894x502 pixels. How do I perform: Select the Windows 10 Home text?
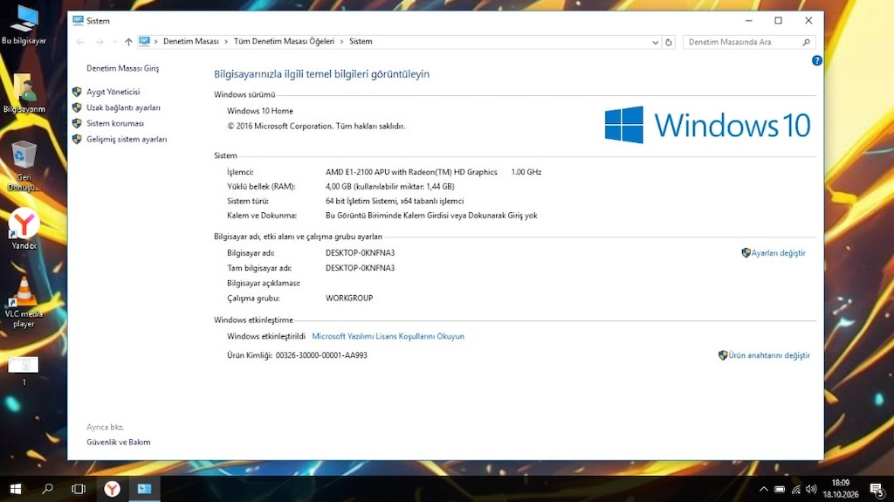click(260, 111)
